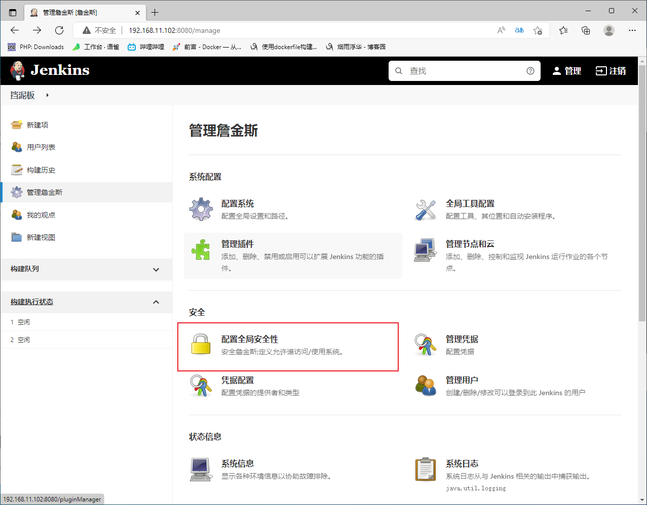Open 配置系统 settings title
Viewport: 647px width, 505px height.
[238, 203]
